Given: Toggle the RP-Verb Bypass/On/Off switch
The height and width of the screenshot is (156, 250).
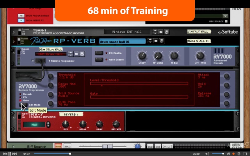Looking at the screenshot, I should (19, 41).
